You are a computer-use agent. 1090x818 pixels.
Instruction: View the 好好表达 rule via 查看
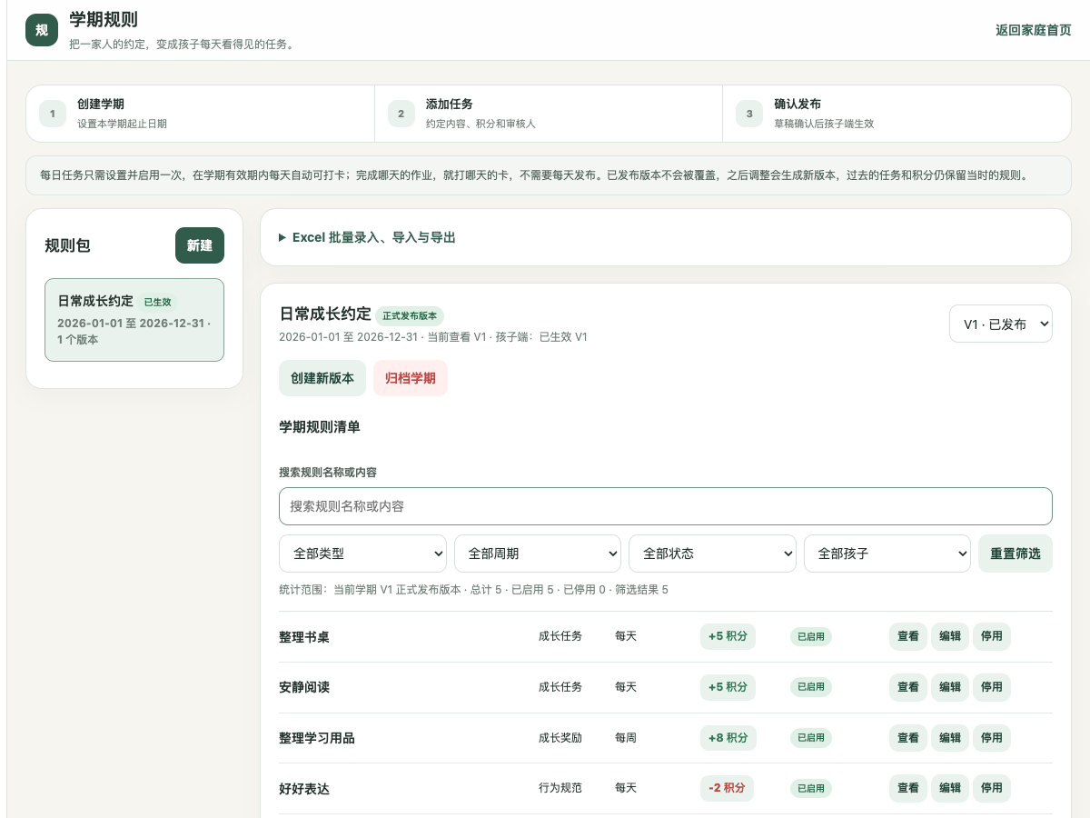click(x=908, y=788)
